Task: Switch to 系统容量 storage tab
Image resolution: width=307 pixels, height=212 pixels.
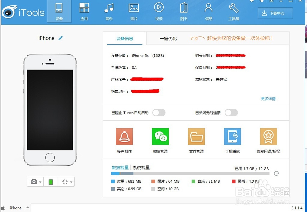Action: [141, 168]
